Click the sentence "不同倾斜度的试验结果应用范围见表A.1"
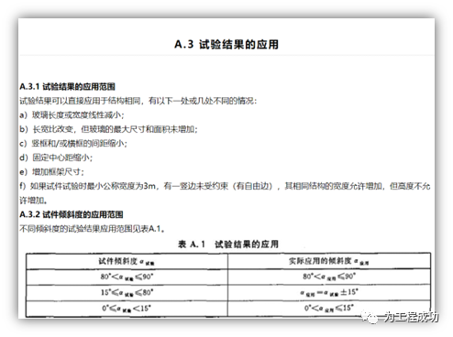Viewport: 453px width, 337px height. (x=93, y=229)
